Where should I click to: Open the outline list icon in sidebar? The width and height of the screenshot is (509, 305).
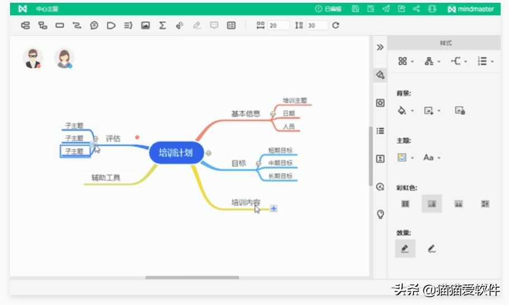coord(380,131)
